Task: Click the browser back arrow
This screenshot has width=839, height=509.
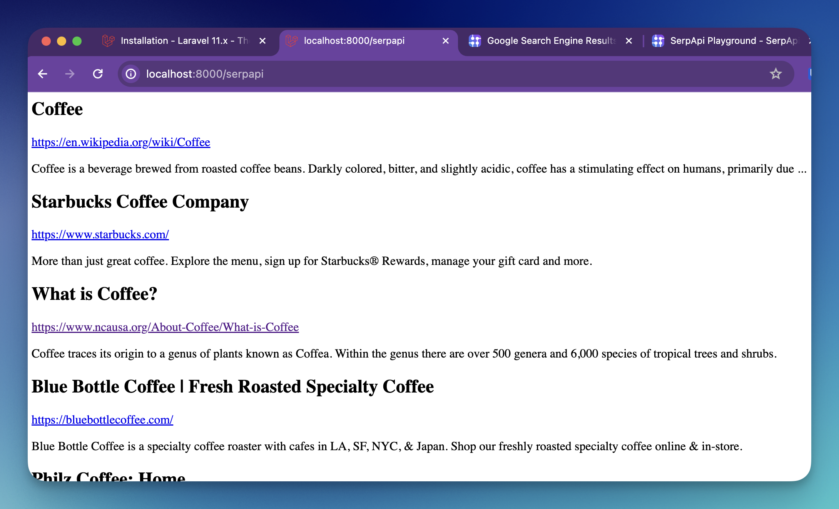Action: (43, 74)
